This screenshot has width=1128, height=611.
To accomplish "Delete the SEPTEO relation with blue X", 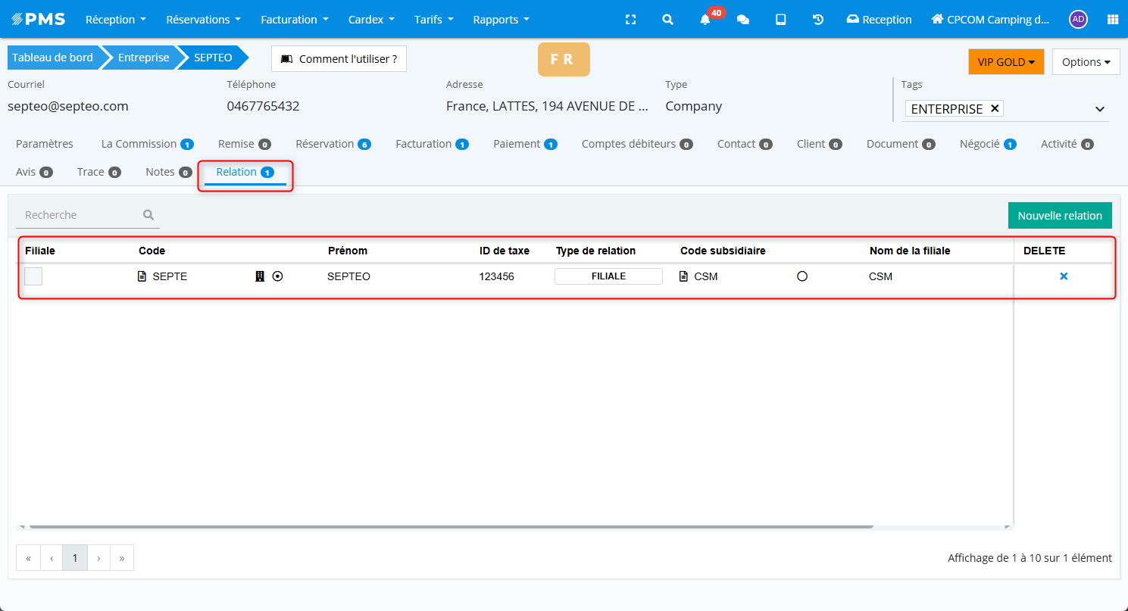I will 1064,276.
